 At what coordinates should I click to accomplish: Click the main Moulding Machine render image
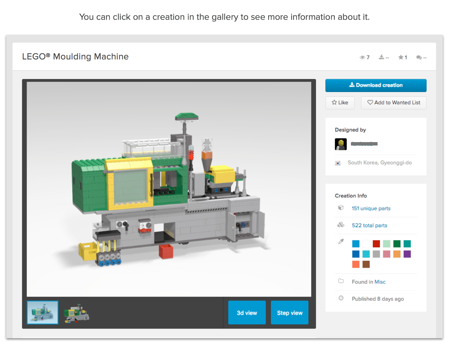tap(169, 189)
